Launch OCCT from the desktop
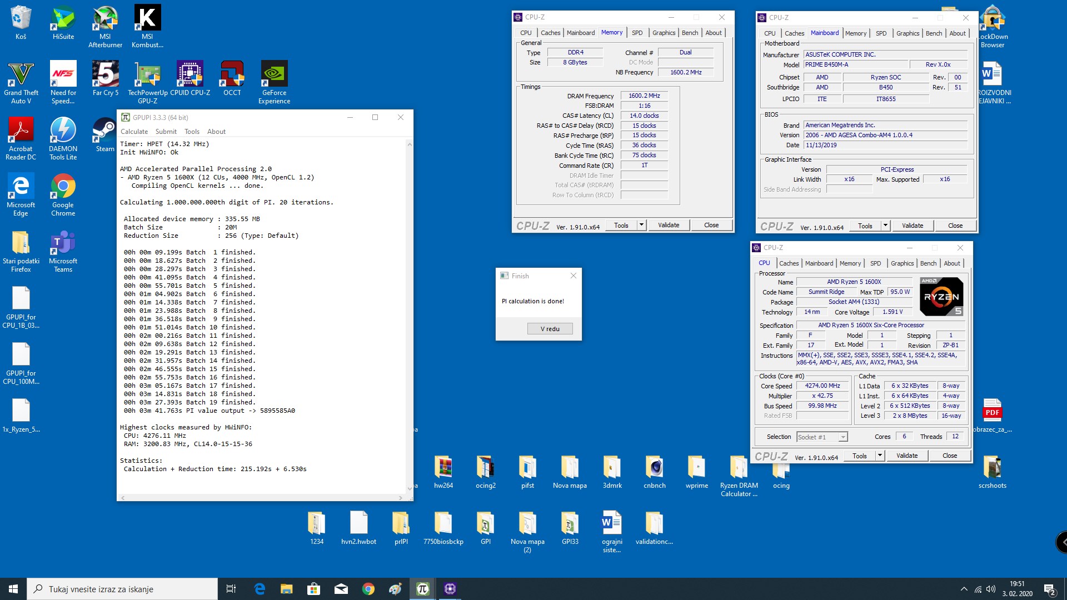This screenshot has width=1067, height=600. 232,78
